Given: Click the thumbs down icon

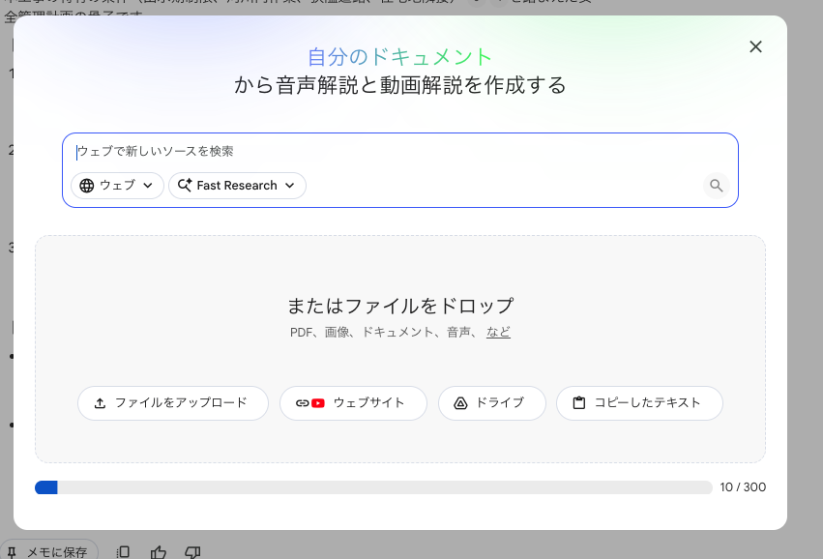Looking at the screenshot, I should 192,551.
